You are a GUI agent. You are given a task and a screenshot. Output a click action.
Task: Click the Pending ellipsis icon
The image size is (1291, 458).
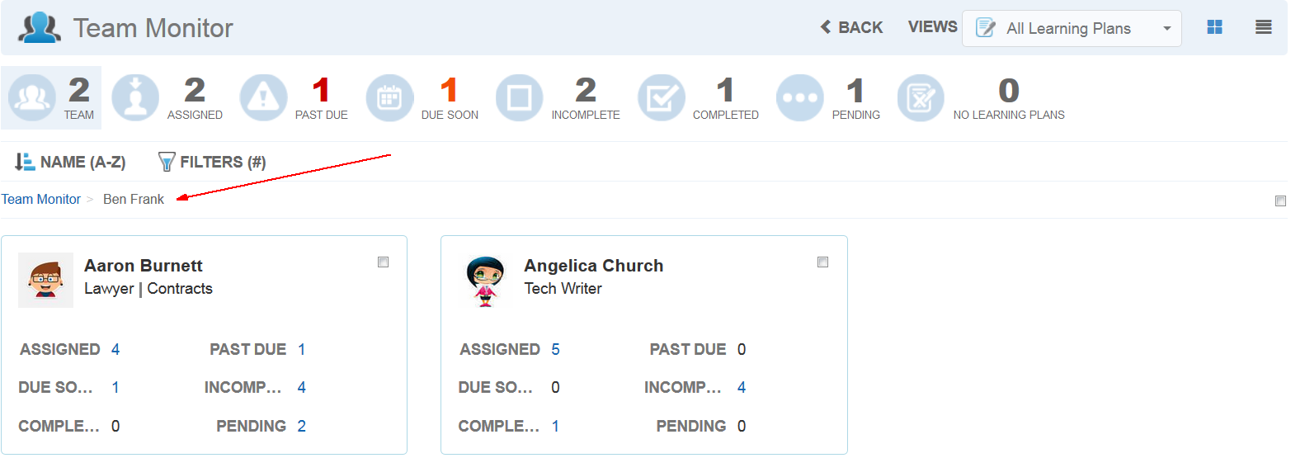point(799,98)
